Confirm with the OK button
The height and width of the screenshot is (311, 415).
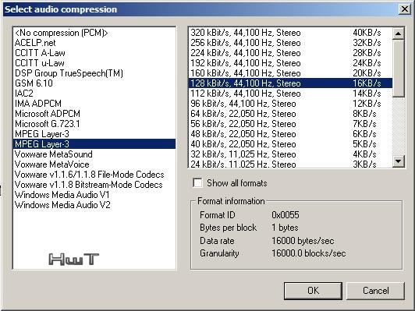click(313, 291)
